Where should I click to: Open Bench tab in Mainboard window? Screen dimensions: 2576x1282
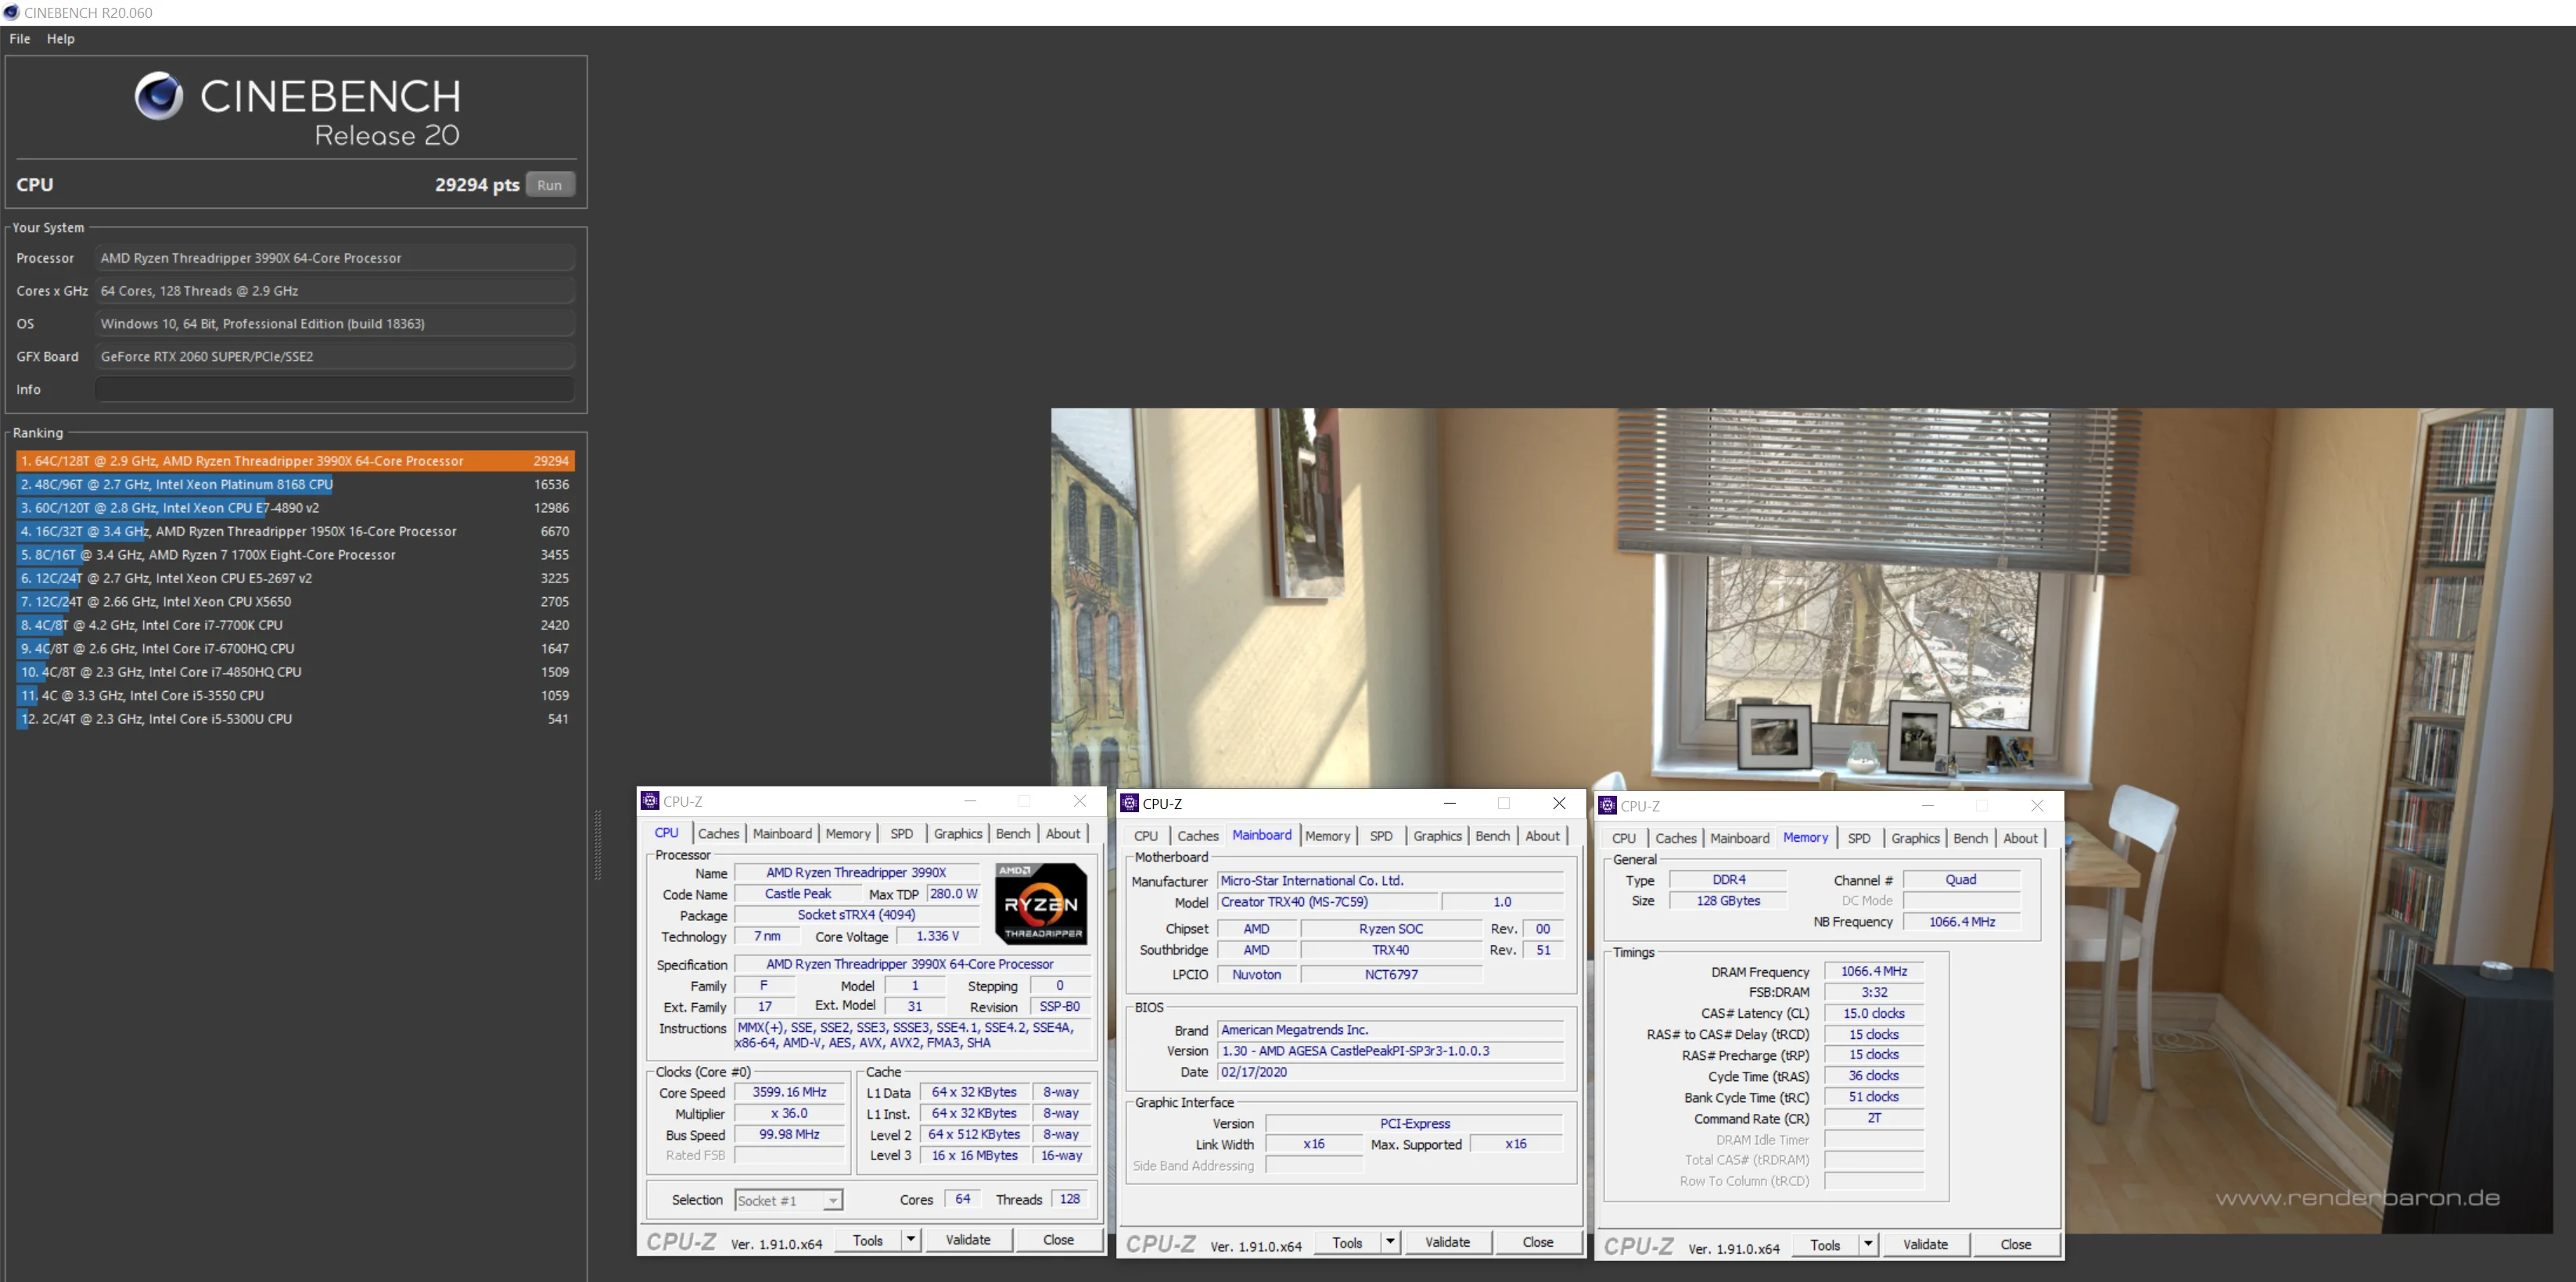(x=1493, y=836)
